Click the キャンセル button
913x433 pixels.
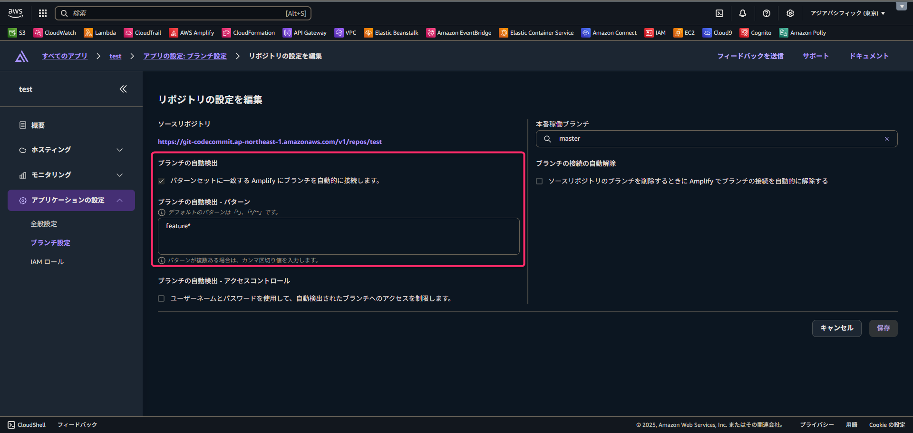pyautogui.click(x=837, y=328)
